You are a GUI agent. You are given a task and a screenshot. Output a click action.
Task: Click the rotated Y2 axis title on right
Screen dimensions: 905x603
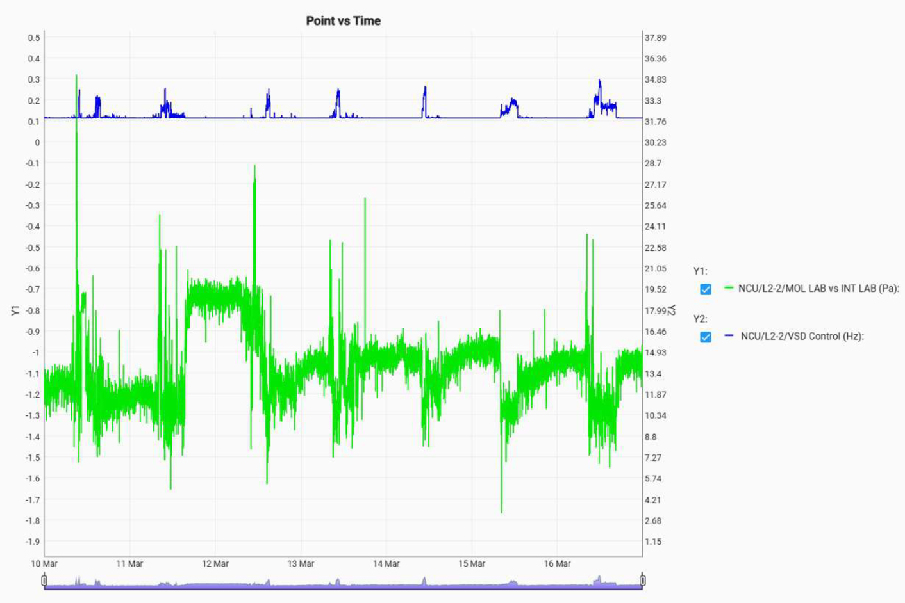coord(671,310)
